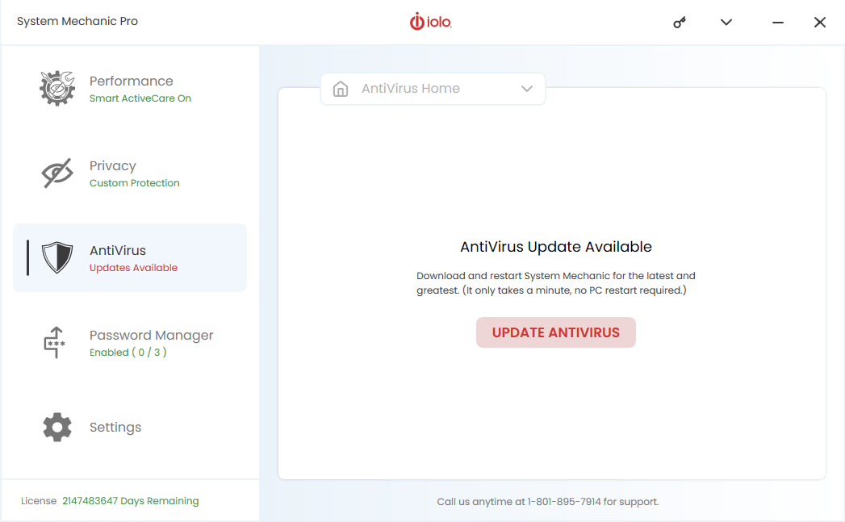845x522 pixels.
Task: Click the license key icon in title bar
Action: [680, 22]
